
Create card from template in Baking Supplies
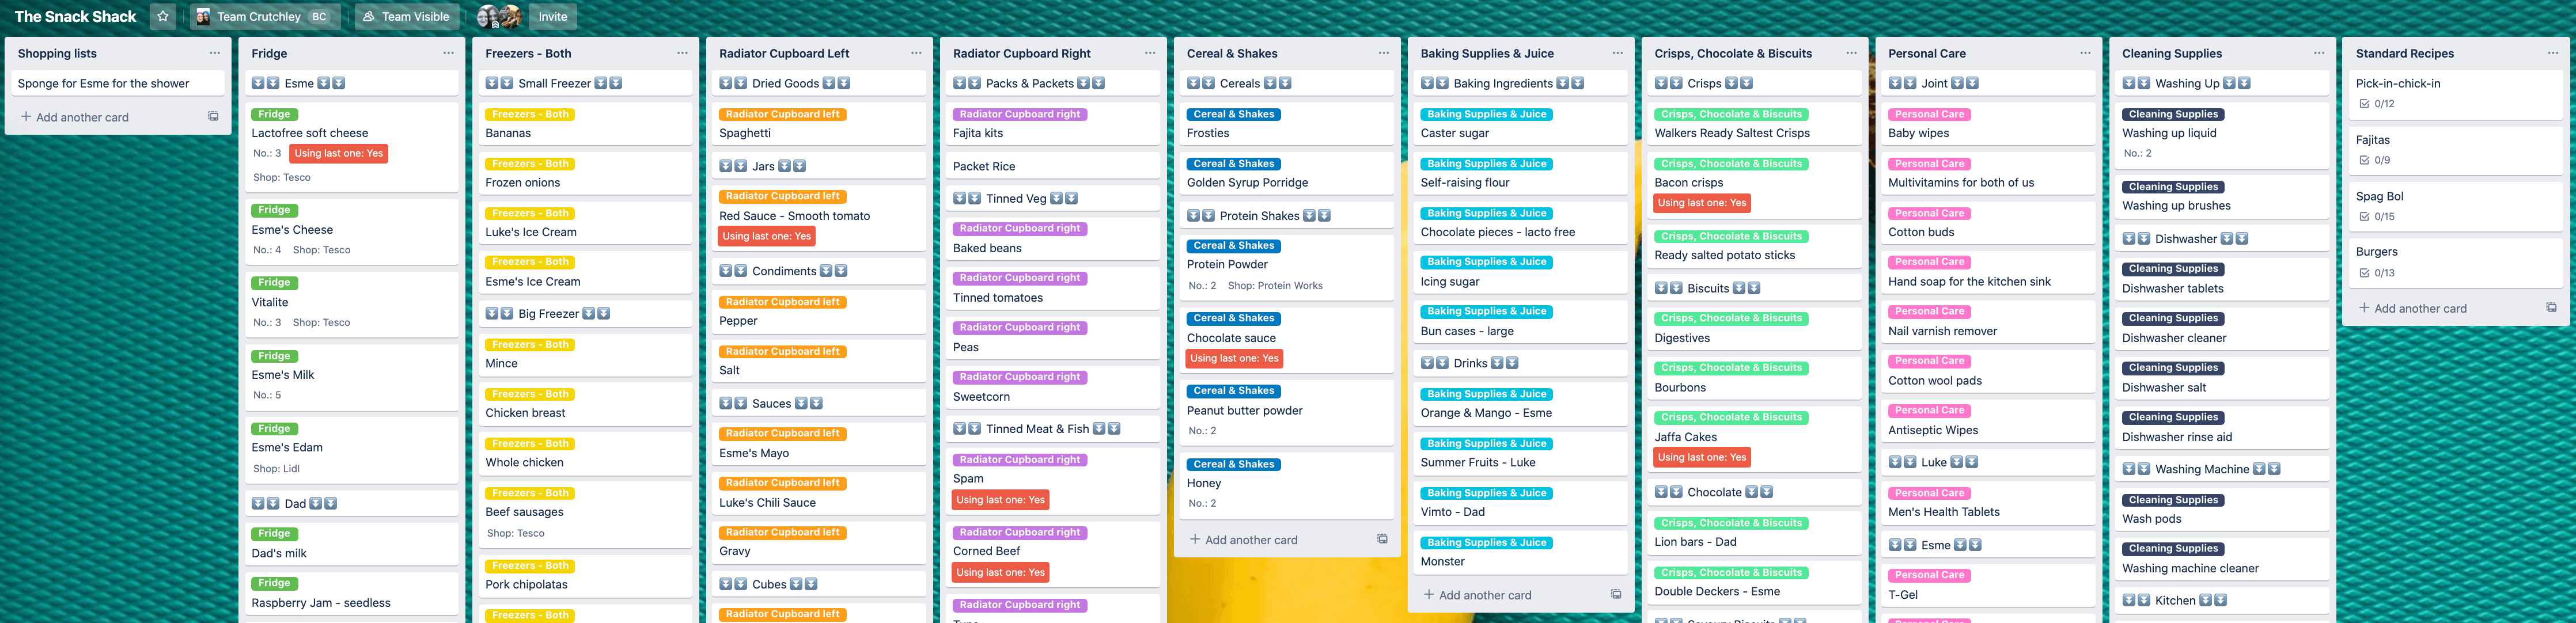[x=1616, y=594]
